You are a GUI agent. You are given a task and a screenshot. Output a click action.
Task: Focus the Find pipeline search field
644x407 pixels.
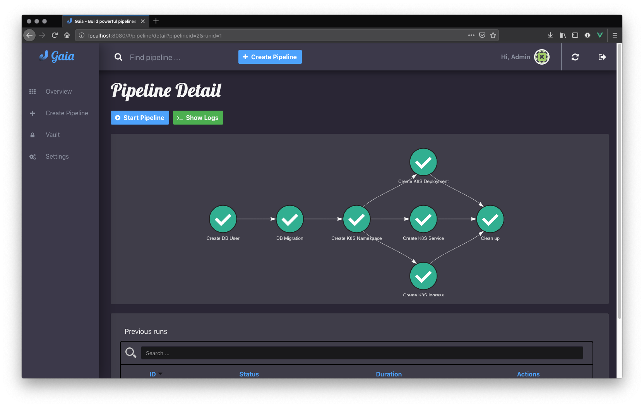[178, 57]
